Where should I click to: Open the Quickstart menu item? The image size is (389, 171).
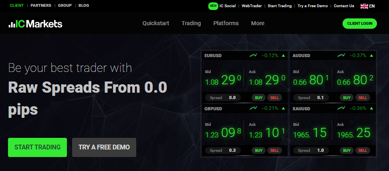[x=155, y=23]
